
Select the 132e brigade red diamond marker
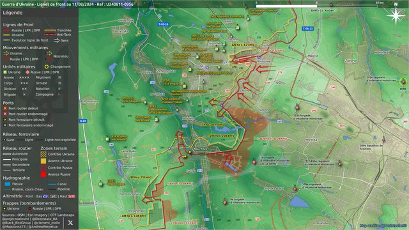pyautogui.click(x=297, y=107)
